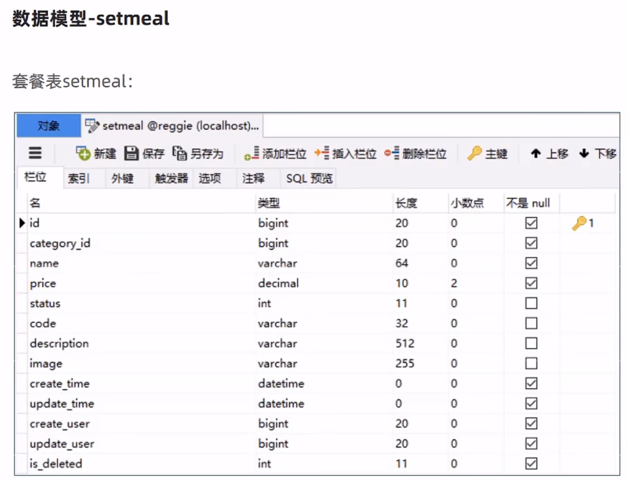Toggle not-null checkbox for description field
This screenshot has width=628, height=480.
531,343
